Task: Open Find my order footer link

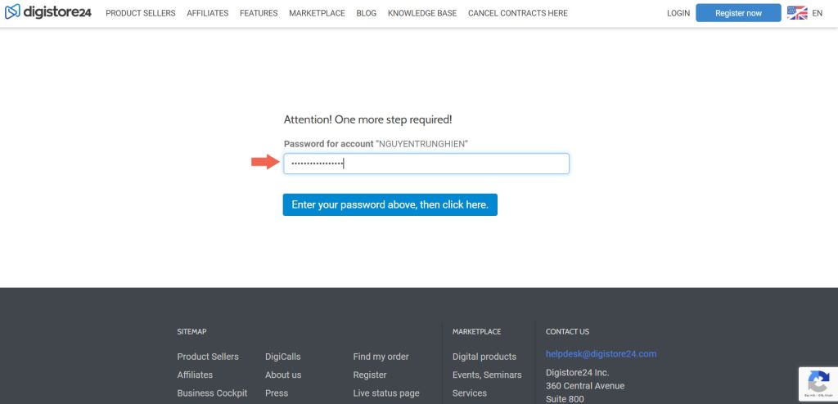Action: click(381, 357)
